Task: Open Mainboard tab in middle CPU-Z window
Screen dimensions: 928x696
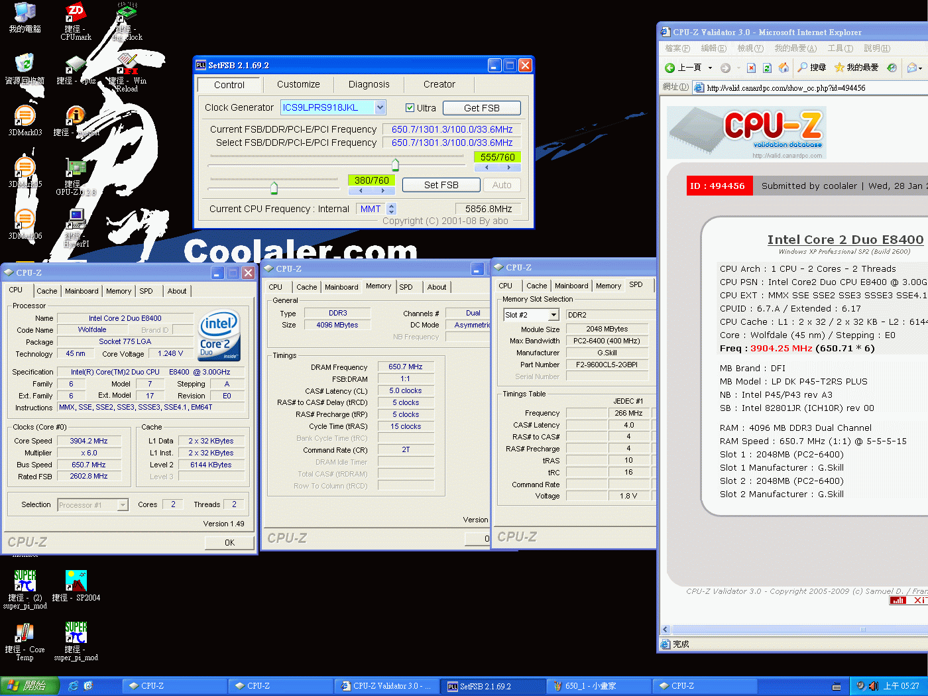Action: pyautogui.click(x=341, y=287)
